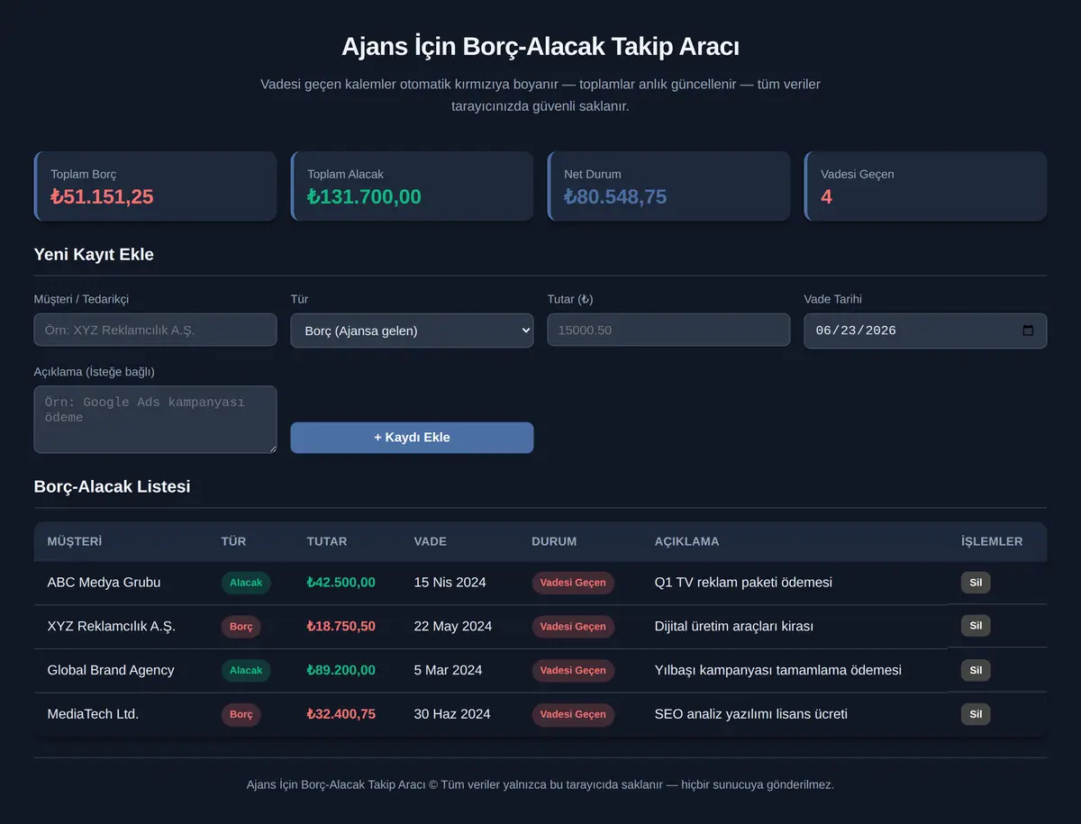Click description SEO analiz yazılımı lisans ücreti
1081x824 pixels.
[x=750, y=714]
